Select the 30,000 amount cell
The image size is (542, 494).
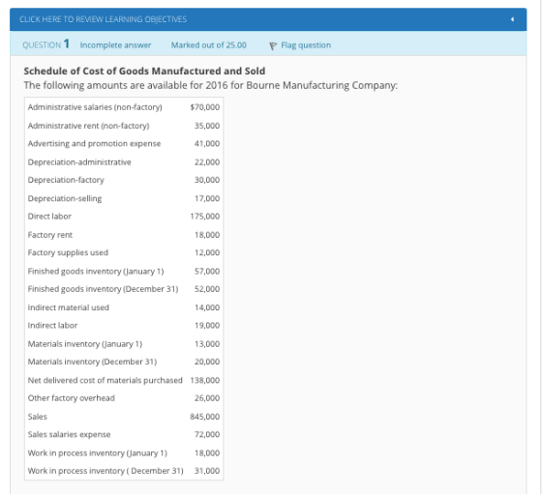pyautogui.click(x=207, y=180)
